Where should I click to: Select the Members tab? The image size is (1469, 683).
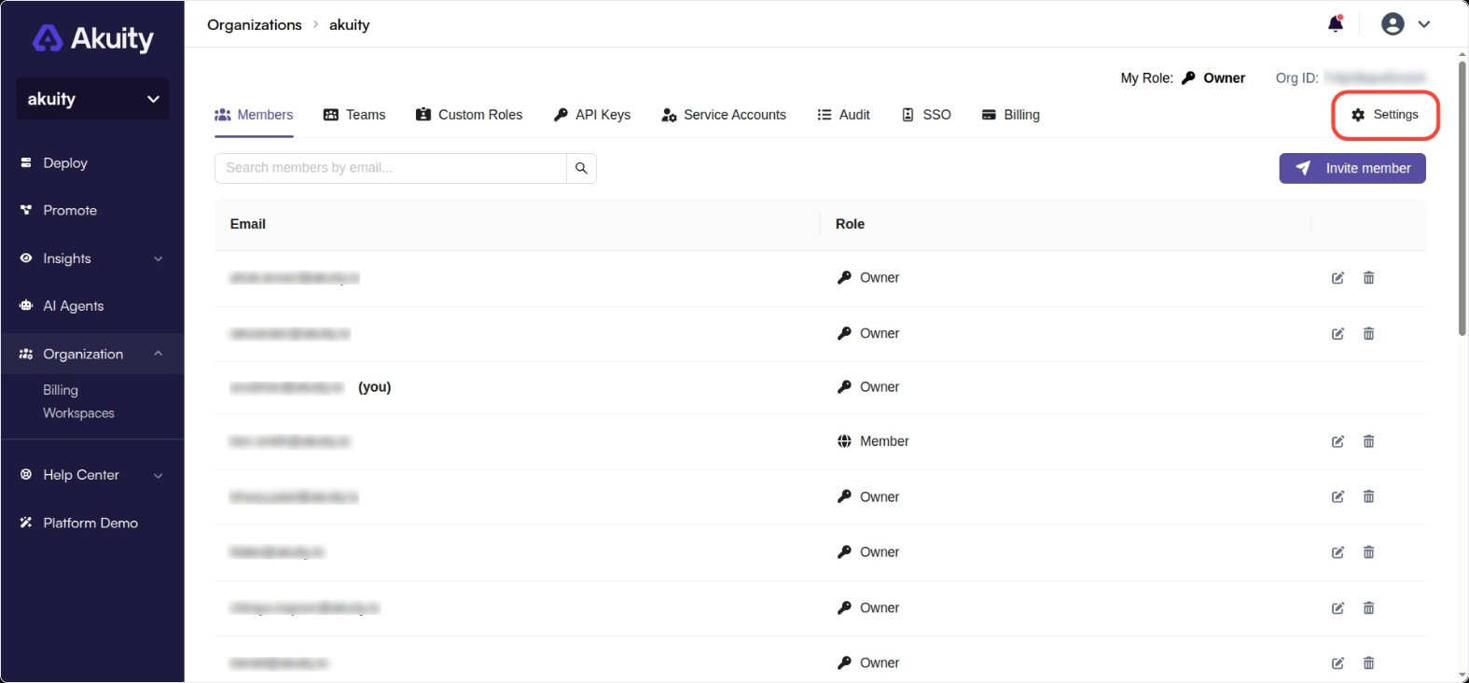tap(254, 115)
